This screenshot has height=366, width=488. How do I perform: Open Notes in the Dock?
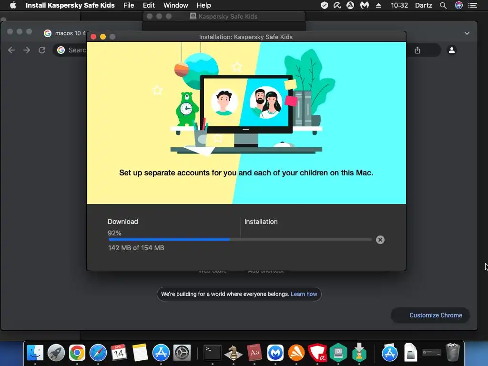tap(140, 353)
